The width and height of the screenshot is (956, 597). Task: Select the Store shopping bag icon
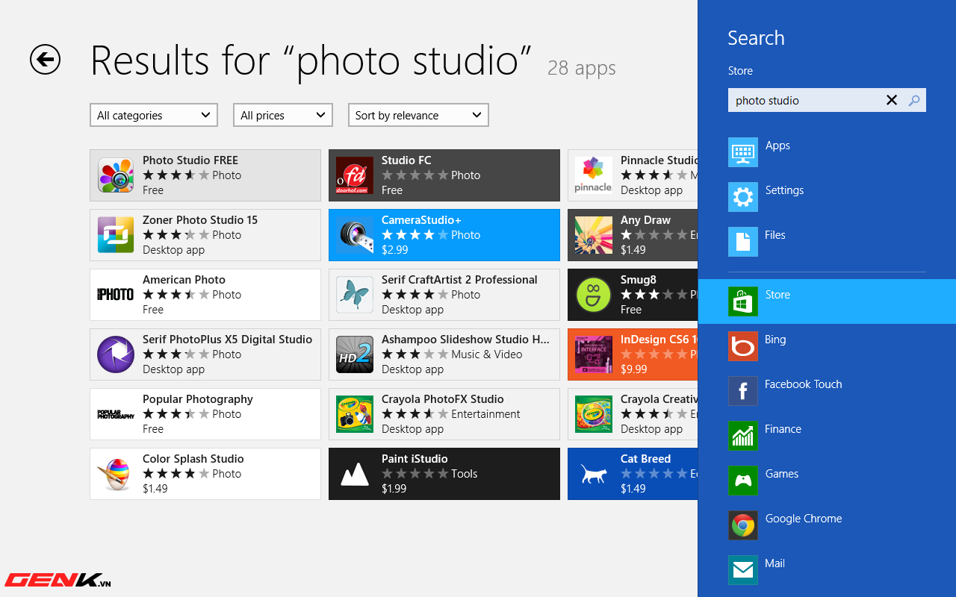pos(743,301)
